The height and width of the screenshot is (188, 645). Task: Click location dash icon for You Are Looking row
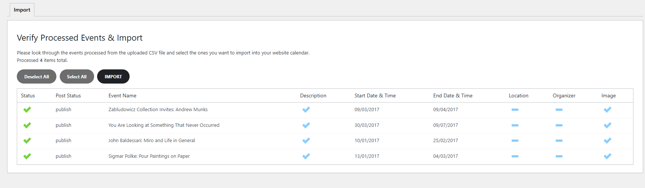[515, 125]
